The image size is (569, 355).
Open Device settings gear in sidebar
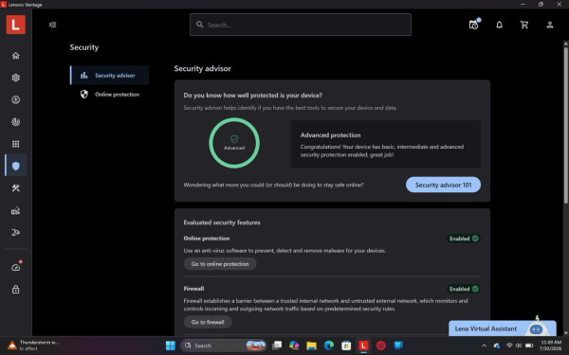click(x=15, y=78)
